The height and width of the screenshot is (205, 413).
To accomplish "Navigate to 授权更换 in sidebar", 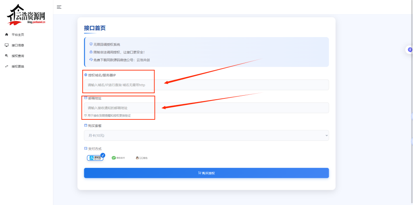I will (18, 66).
